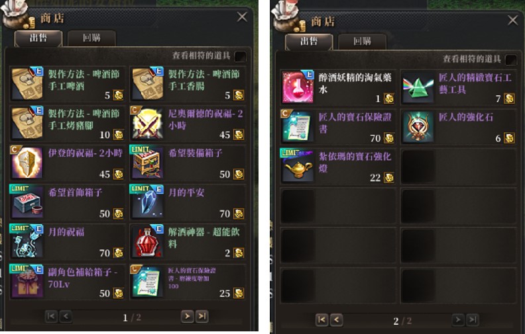Select the 出售 tab in left shop
The height and width of the screenshot is (334, 525).
click(38, 38)
